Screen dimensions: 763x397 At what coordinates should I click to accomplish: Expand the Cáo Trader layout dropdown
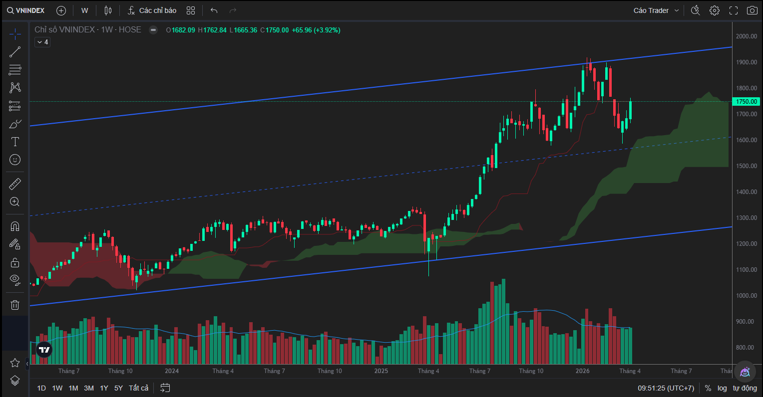tap(656, 10)
